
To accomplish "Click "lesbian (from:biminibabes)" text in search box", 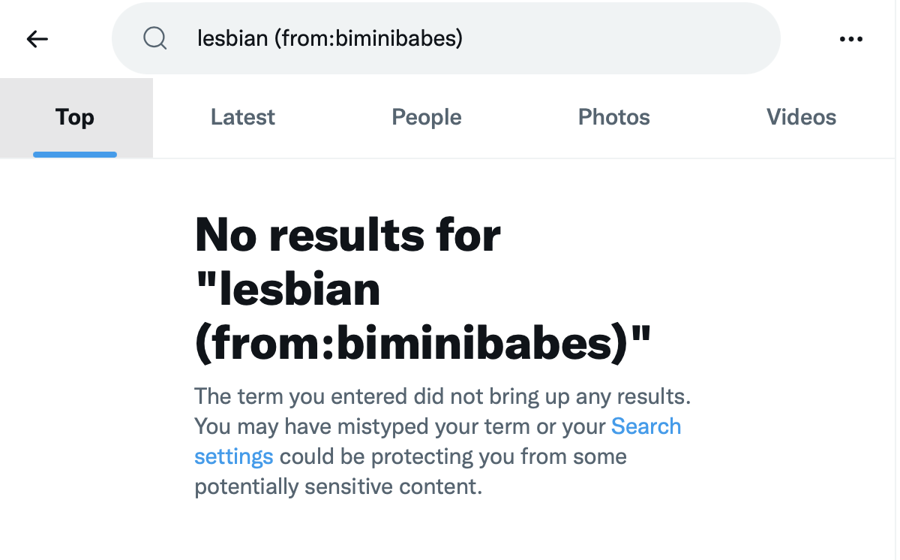I will point(330,38).
